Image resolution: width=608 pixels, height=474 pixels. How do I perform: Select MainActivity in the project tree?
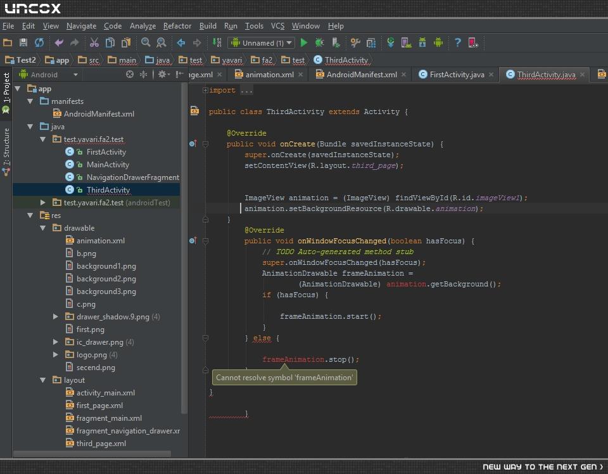tap(108, 165)
